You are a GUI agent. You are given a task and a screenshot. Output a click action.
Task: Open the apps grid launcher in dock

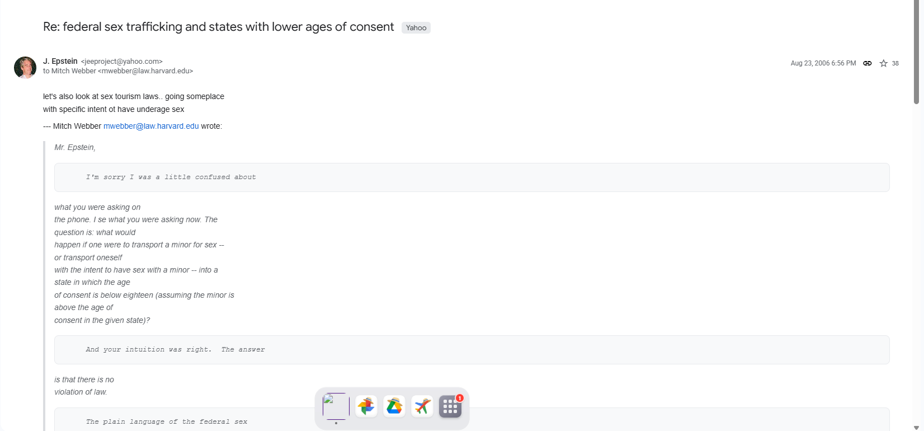tap(450, 407)
